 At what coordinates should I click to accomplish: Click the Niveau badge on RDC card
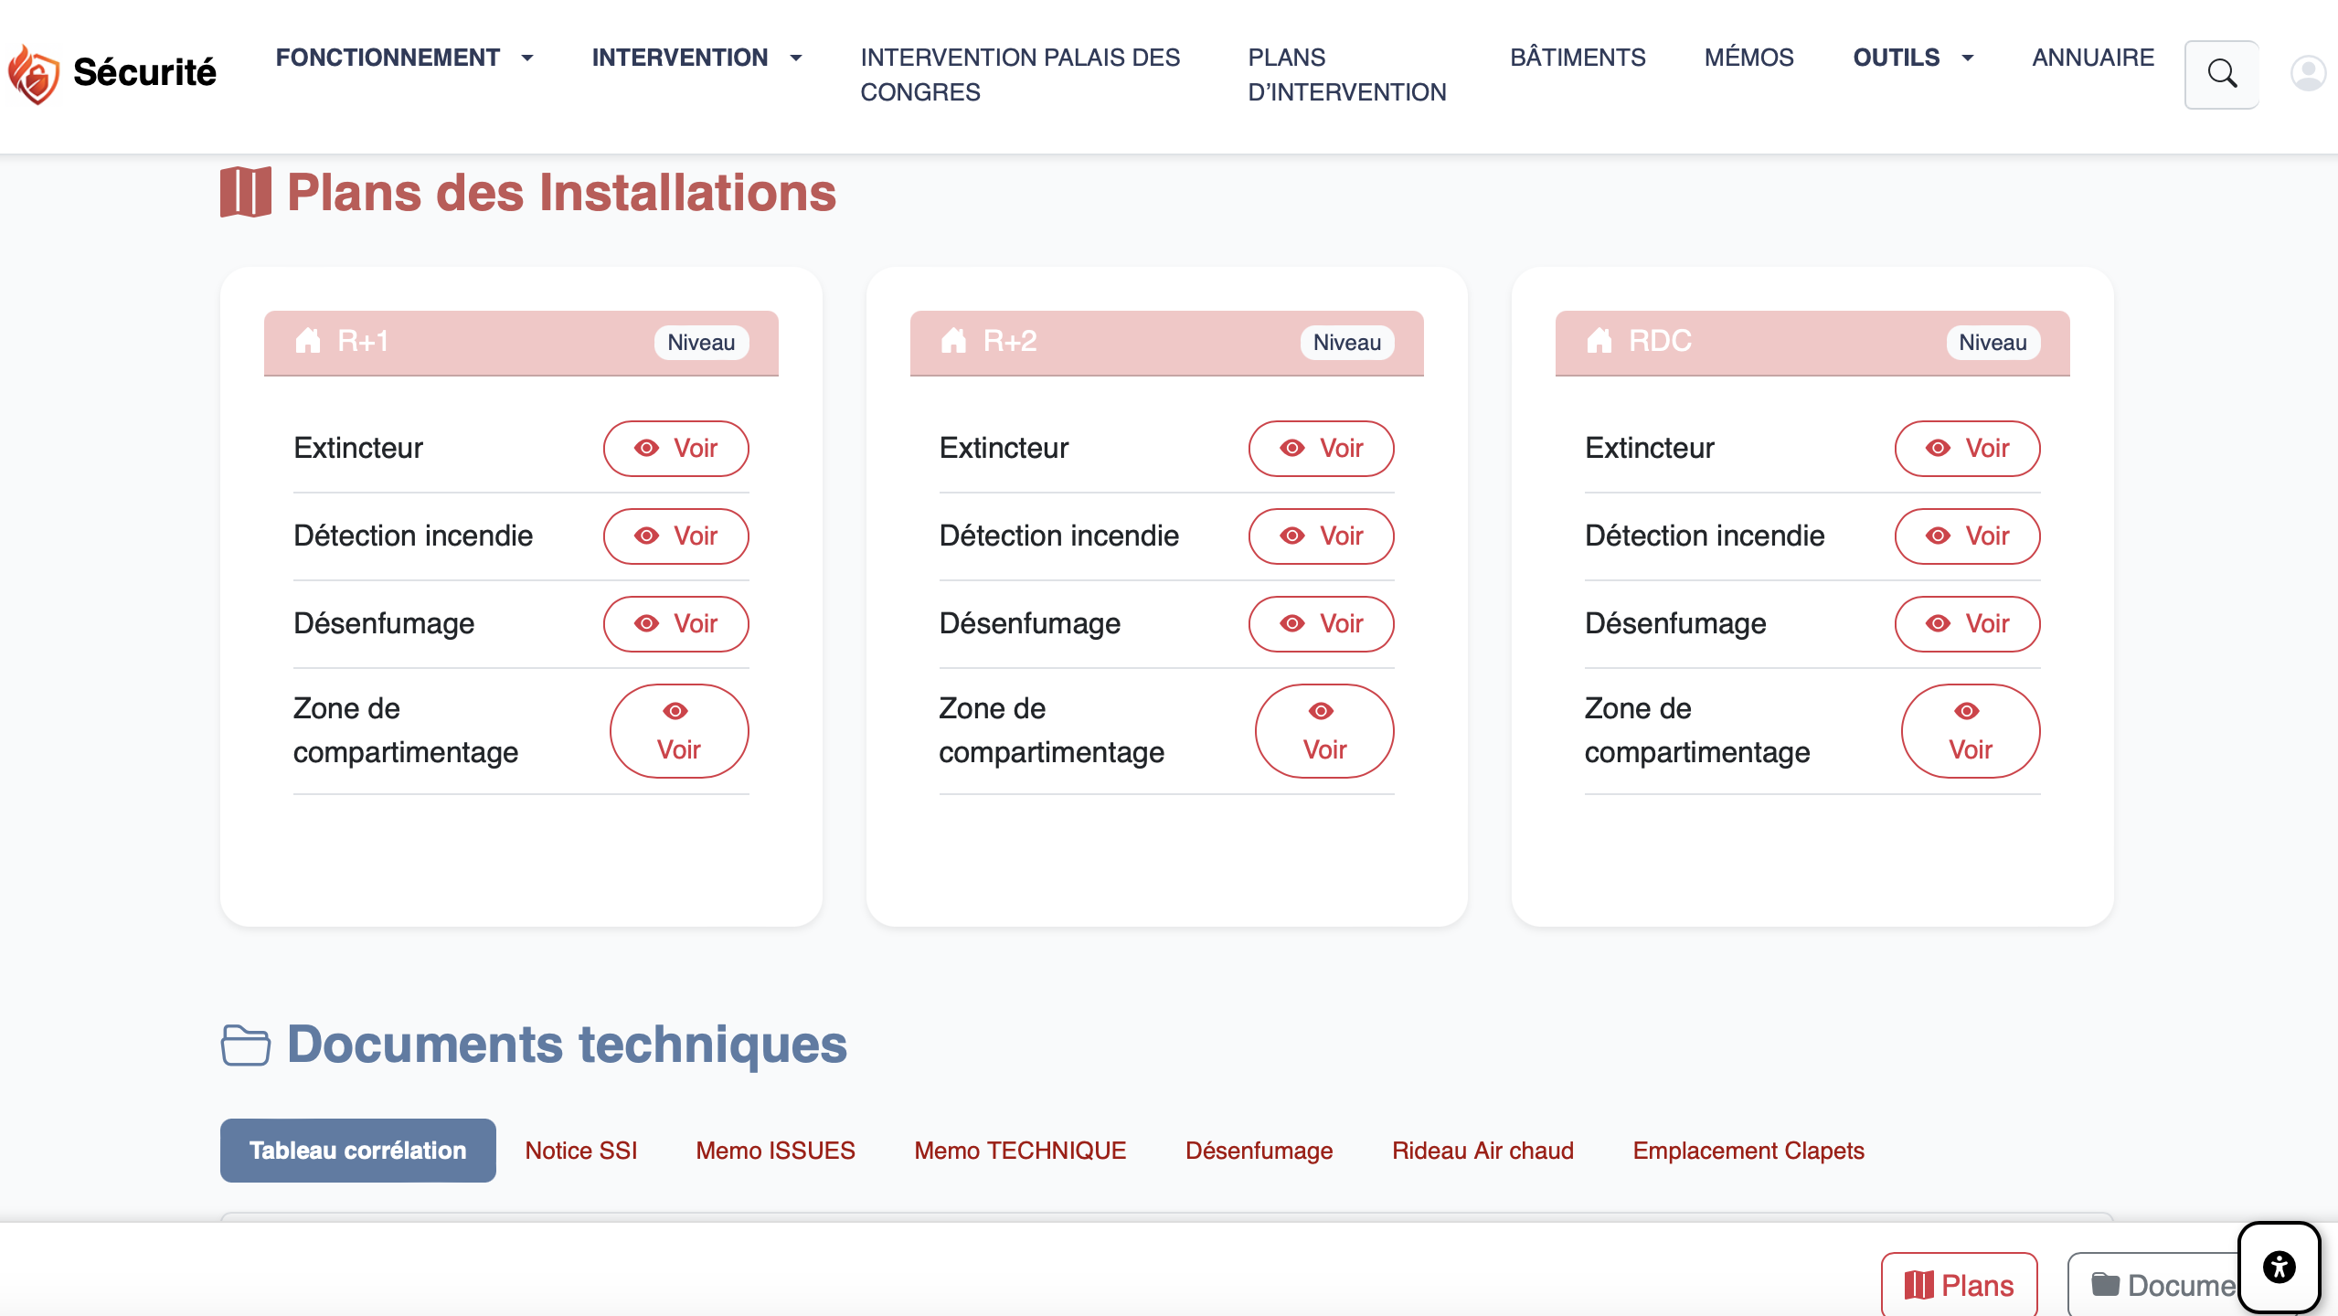point(1993,343)
